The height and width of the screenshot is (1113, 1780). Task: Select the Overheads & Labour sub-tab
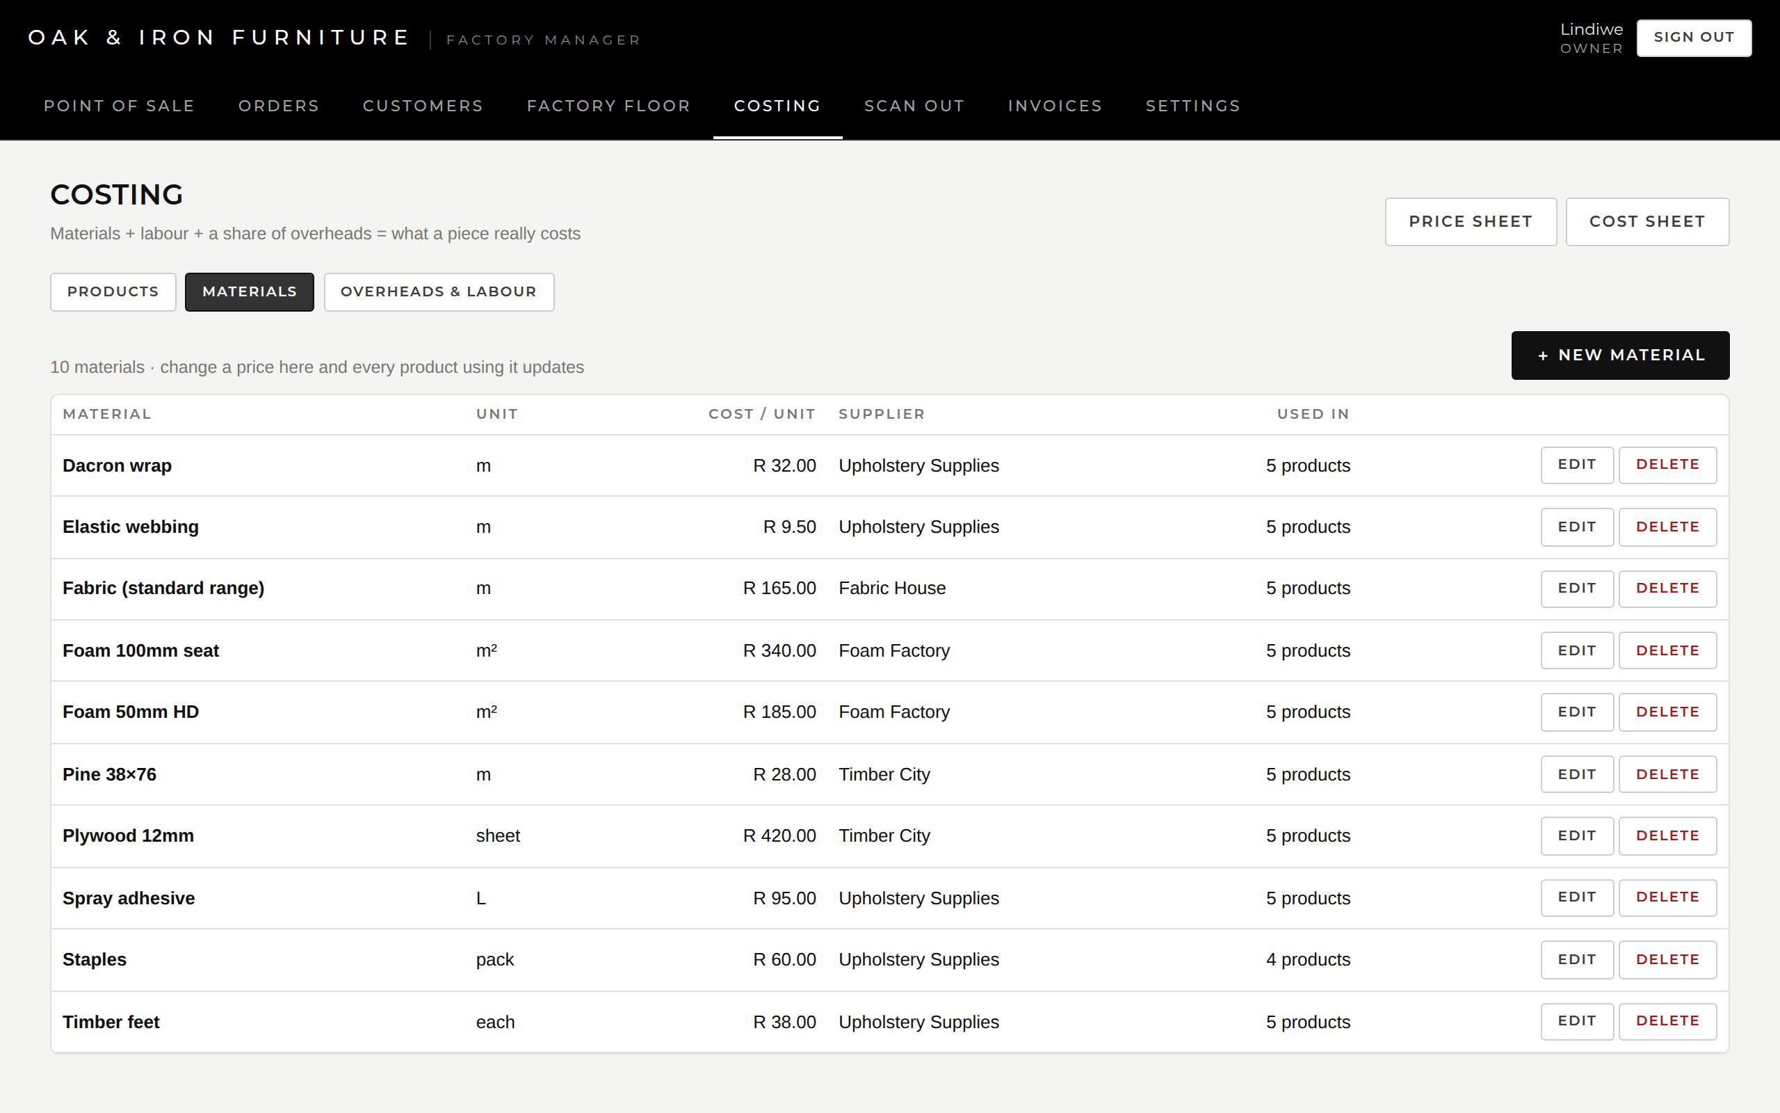point(439,292)
